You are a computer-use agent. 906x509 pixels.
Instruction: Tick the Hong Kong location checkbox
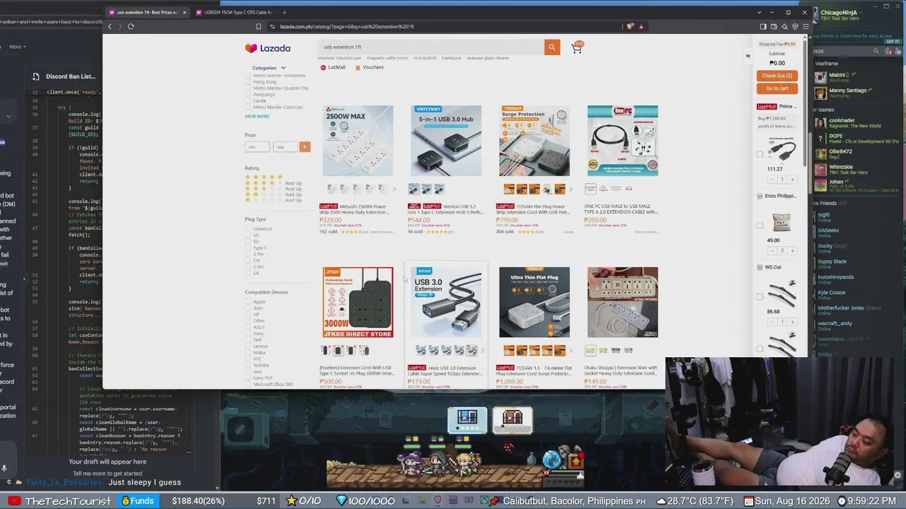tap(249, 82)
